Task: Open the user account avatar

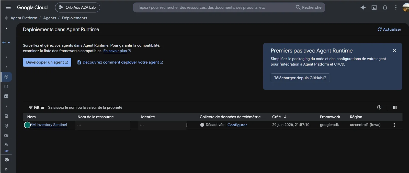Action: (406, 7)
